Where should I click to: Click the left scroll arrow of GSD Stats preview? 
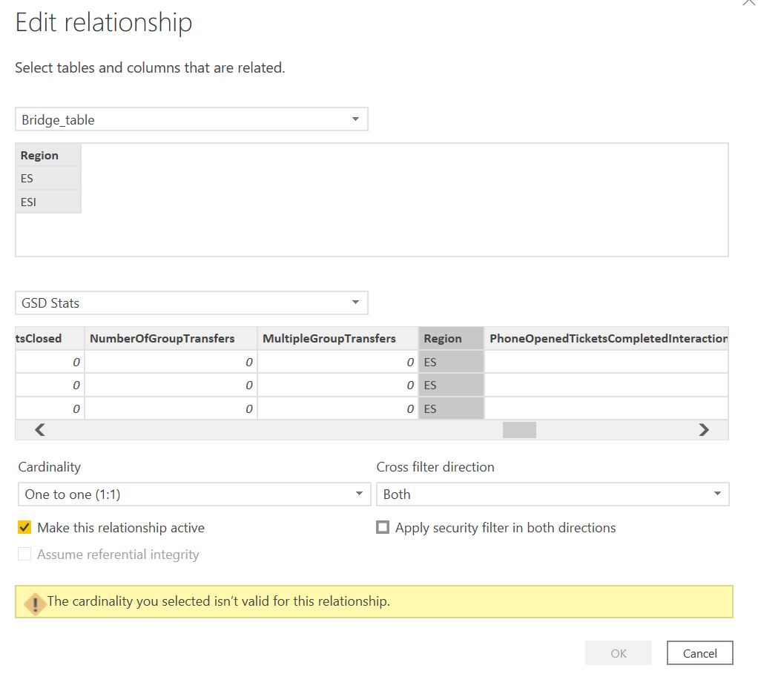click(40, 429)
